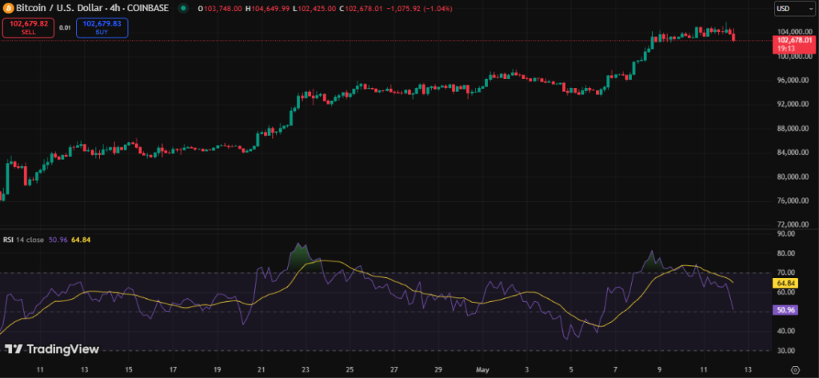Click the May label on time axis
This screenshot has width=819, height=378.
pos(482,369)
